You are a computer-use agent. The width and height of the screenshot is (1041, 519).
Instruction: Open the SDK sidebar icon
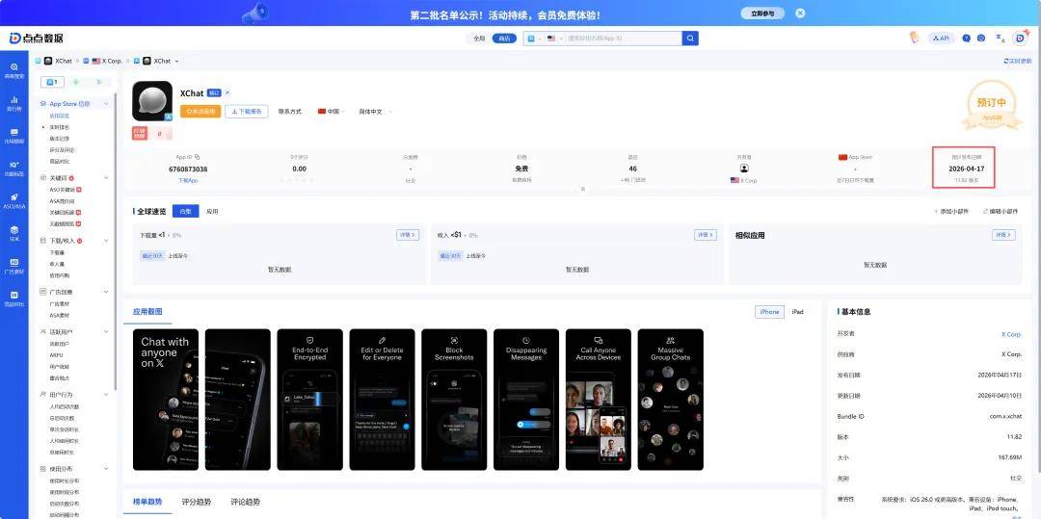tap(14, 232)
